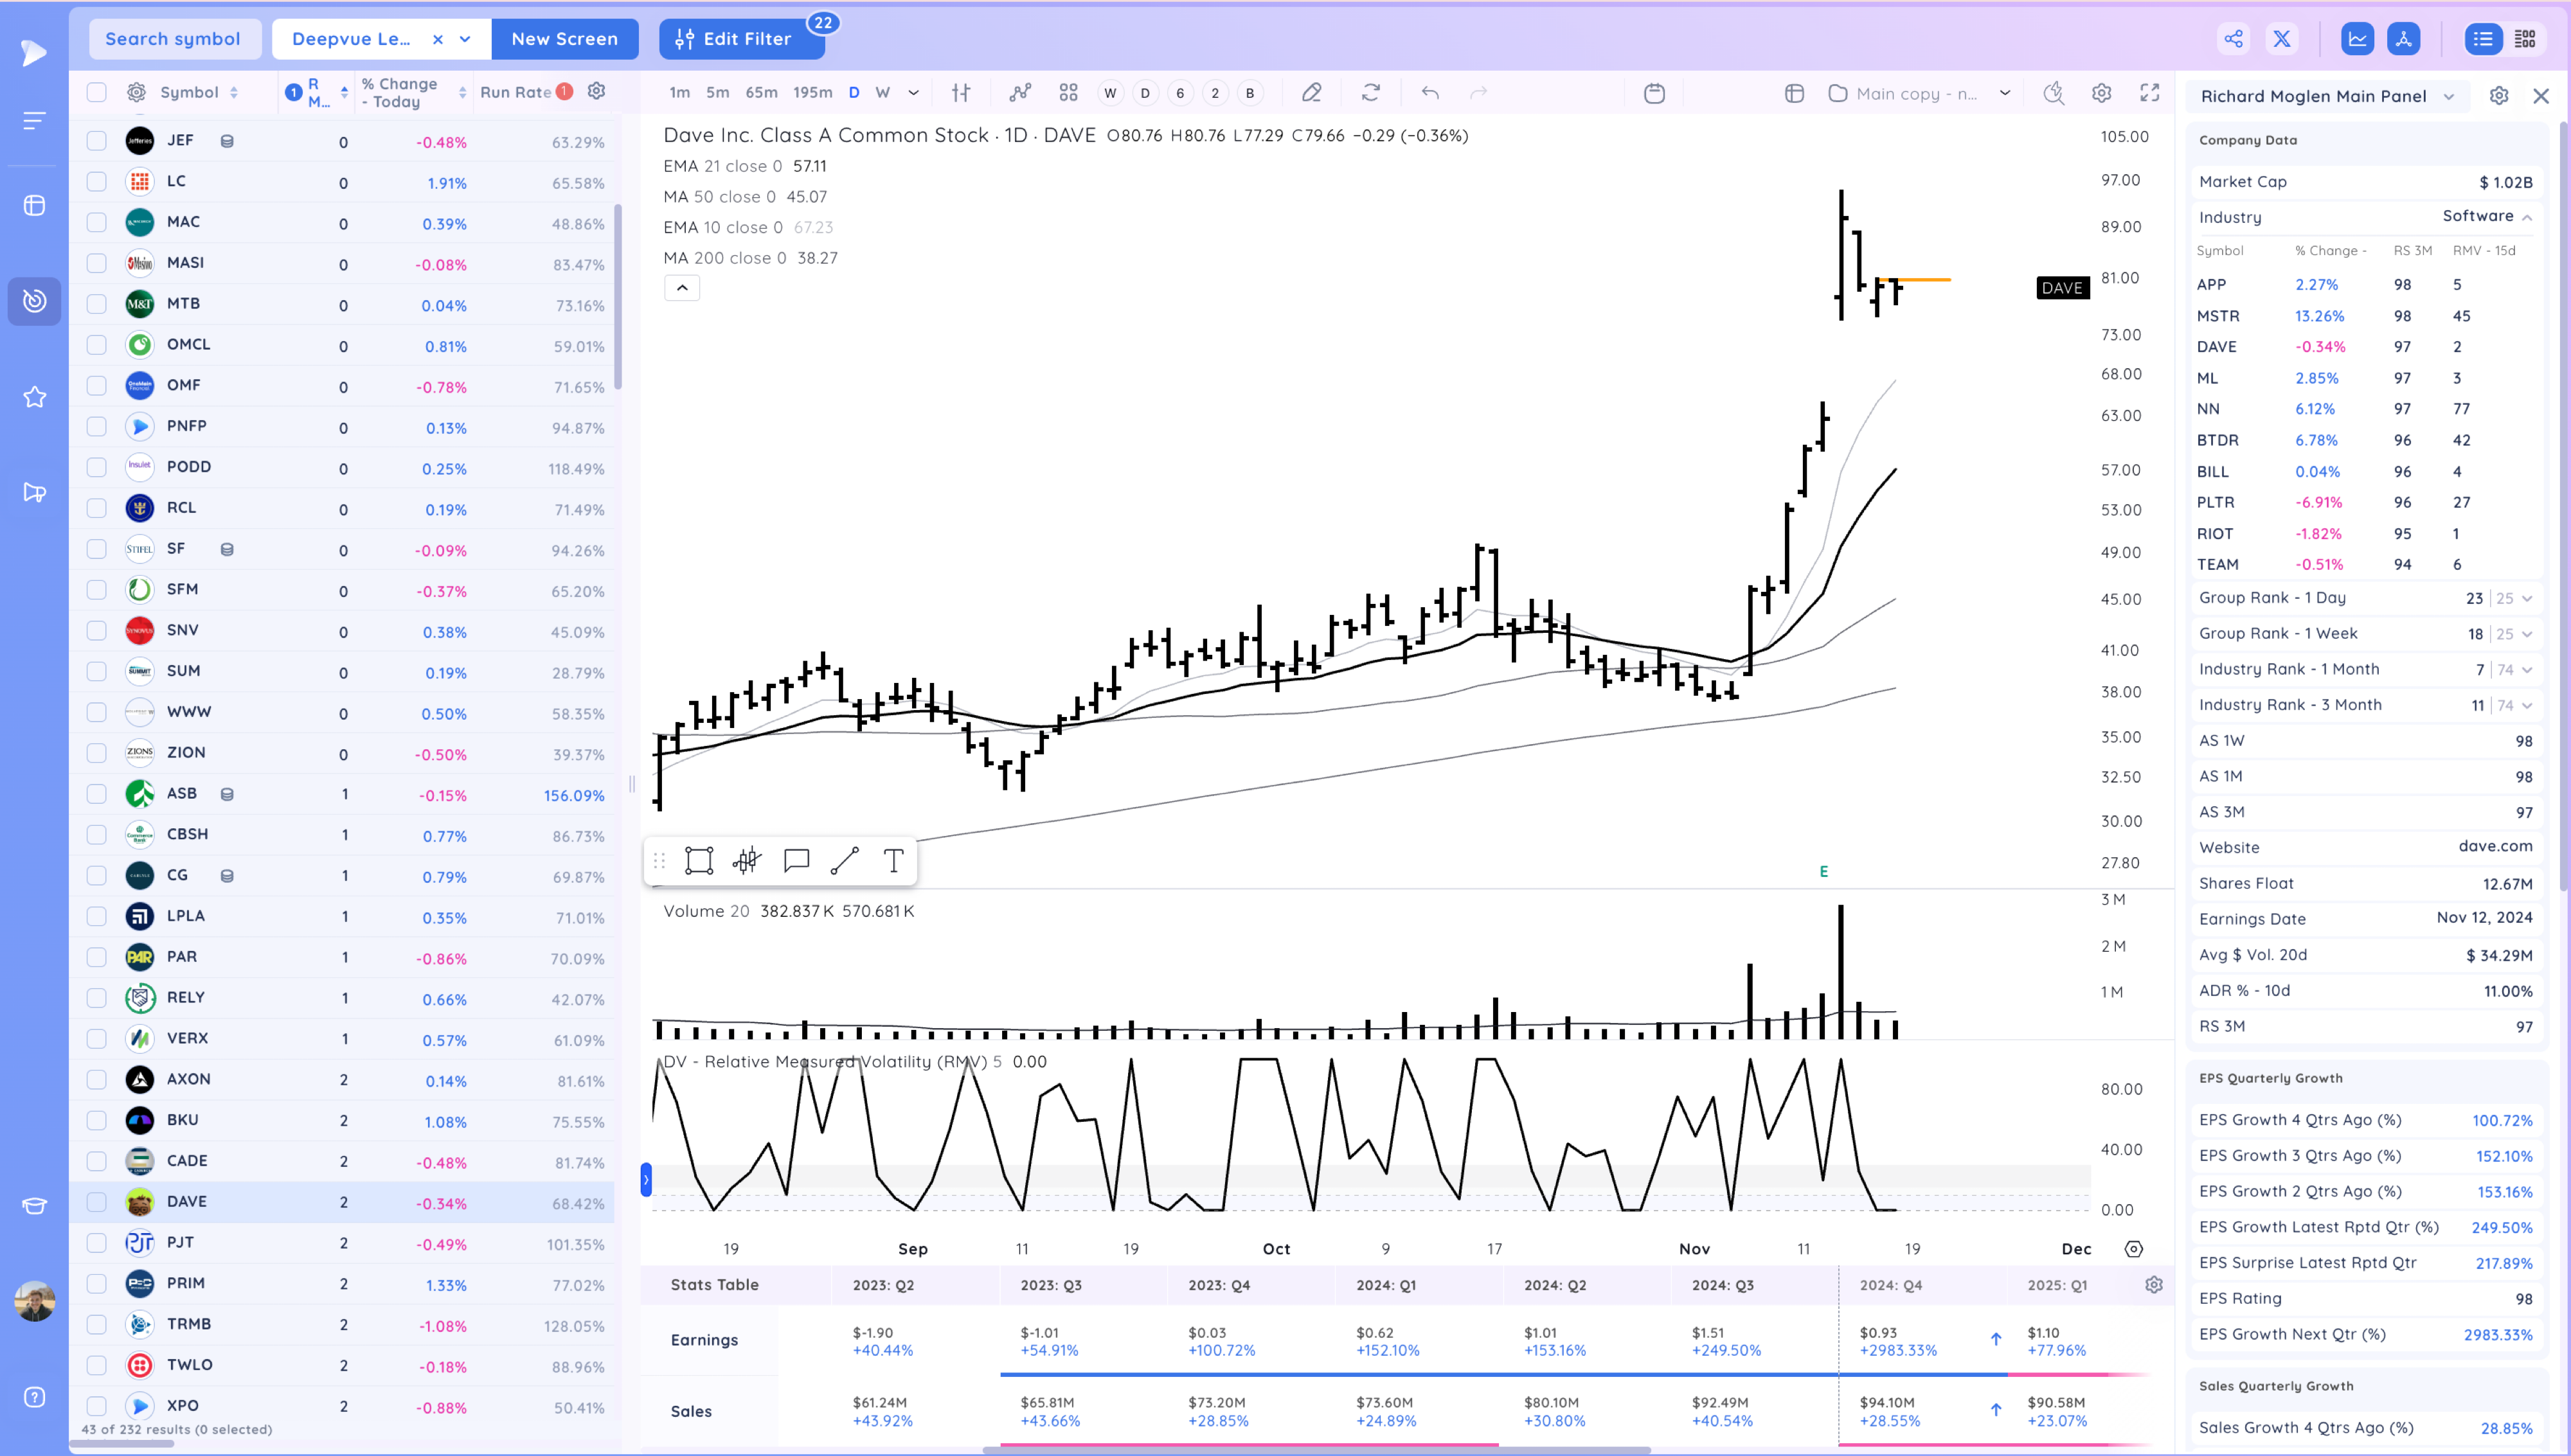Click the refresh chart icon
Image resolution: width=2571 pixels, height=1456 pixels.
[1371, 93]
